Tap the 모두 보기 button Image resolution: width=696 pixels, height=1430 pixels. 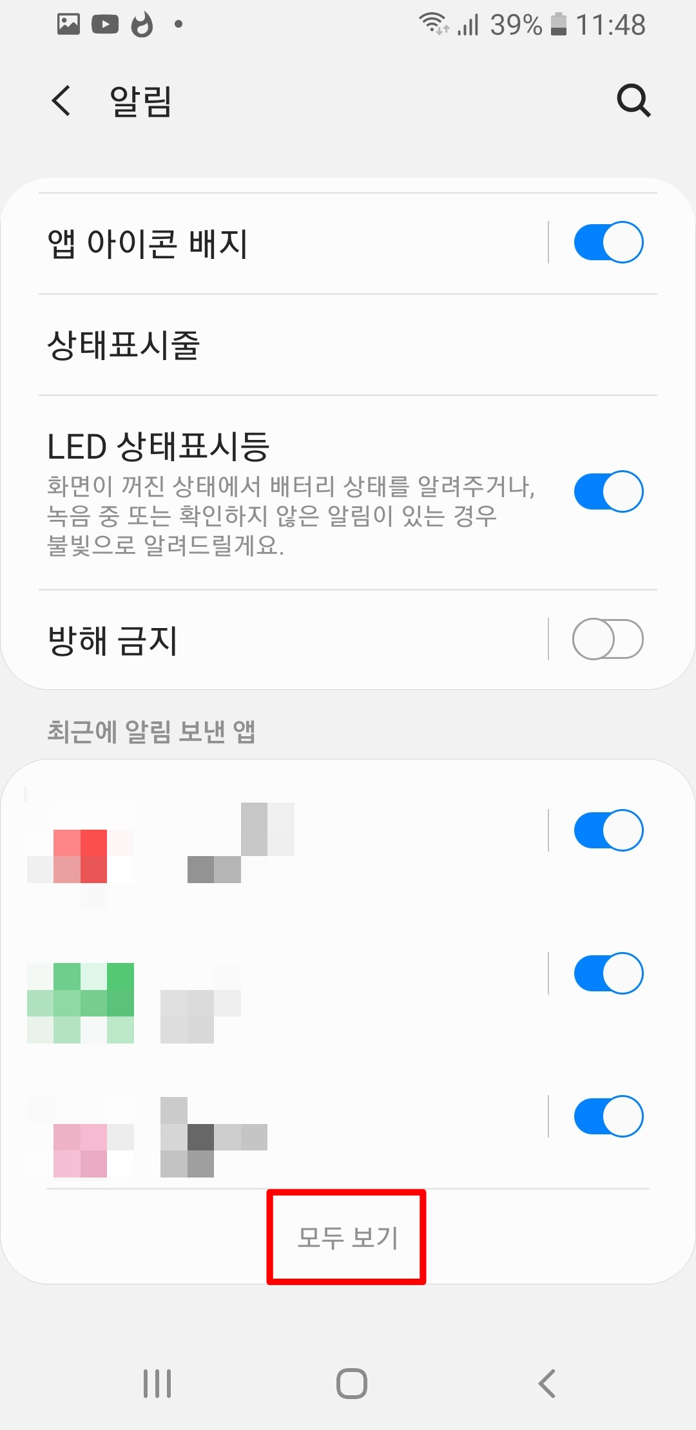pyautogui.click(x=347, y=1237)
